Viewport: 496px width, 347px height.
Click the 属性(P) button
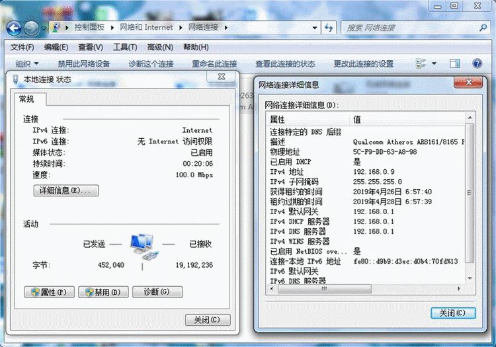pos(50,292)
